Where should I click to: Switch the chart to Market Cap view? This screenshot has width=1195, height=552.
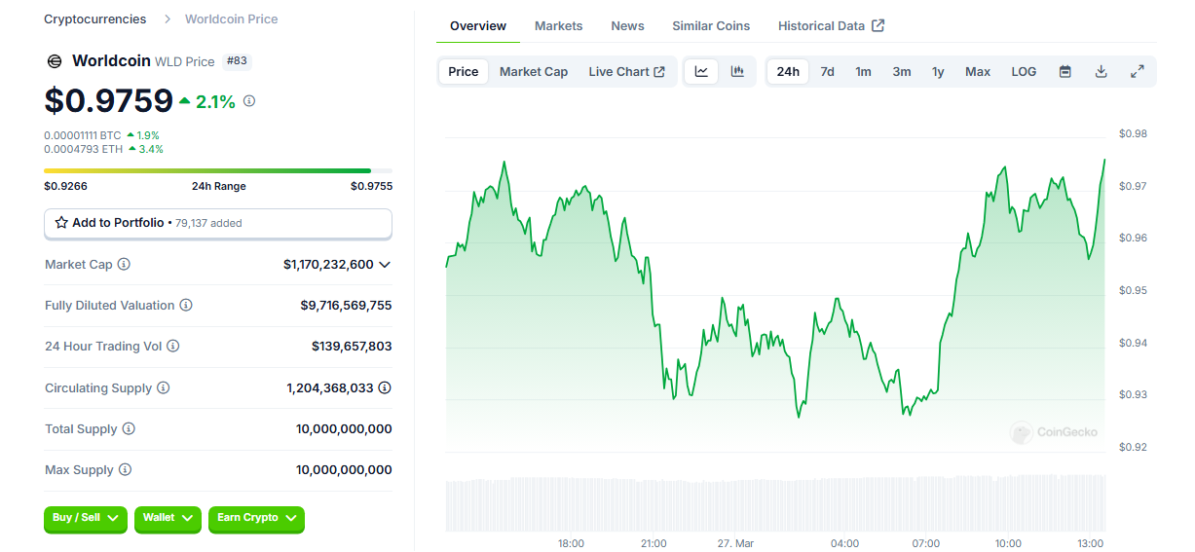(534, 71)
